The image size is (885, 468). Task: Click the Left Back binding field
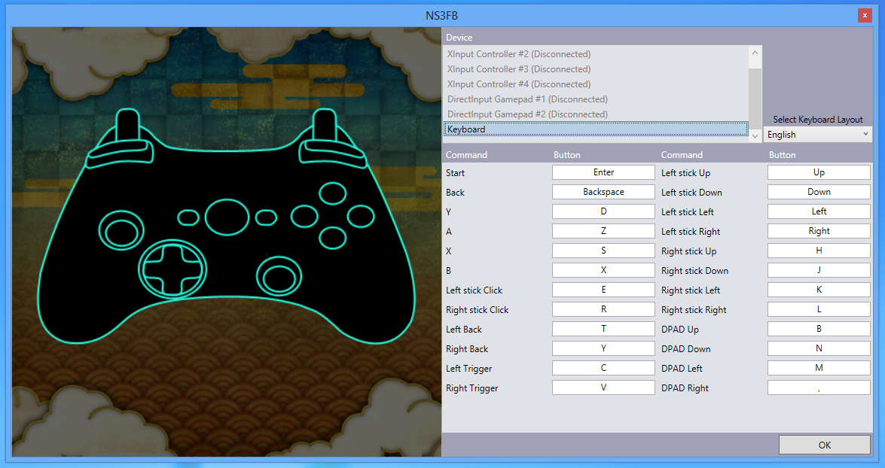603,329
